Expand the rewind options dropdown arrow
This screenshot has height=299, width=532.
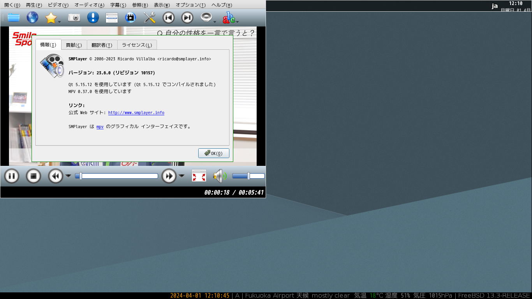[x=68, y=176]
